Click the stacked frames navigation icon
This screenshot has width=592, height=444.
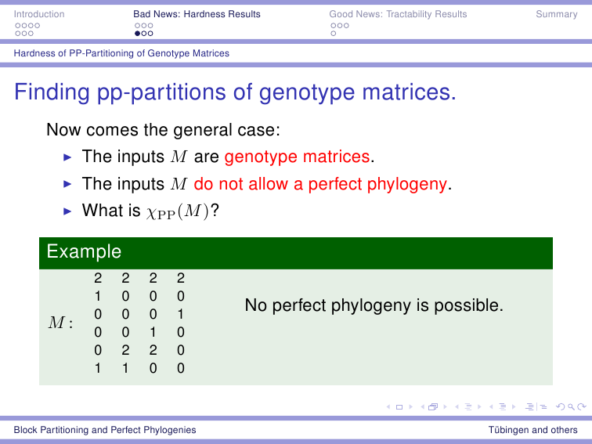coord(433,407)
